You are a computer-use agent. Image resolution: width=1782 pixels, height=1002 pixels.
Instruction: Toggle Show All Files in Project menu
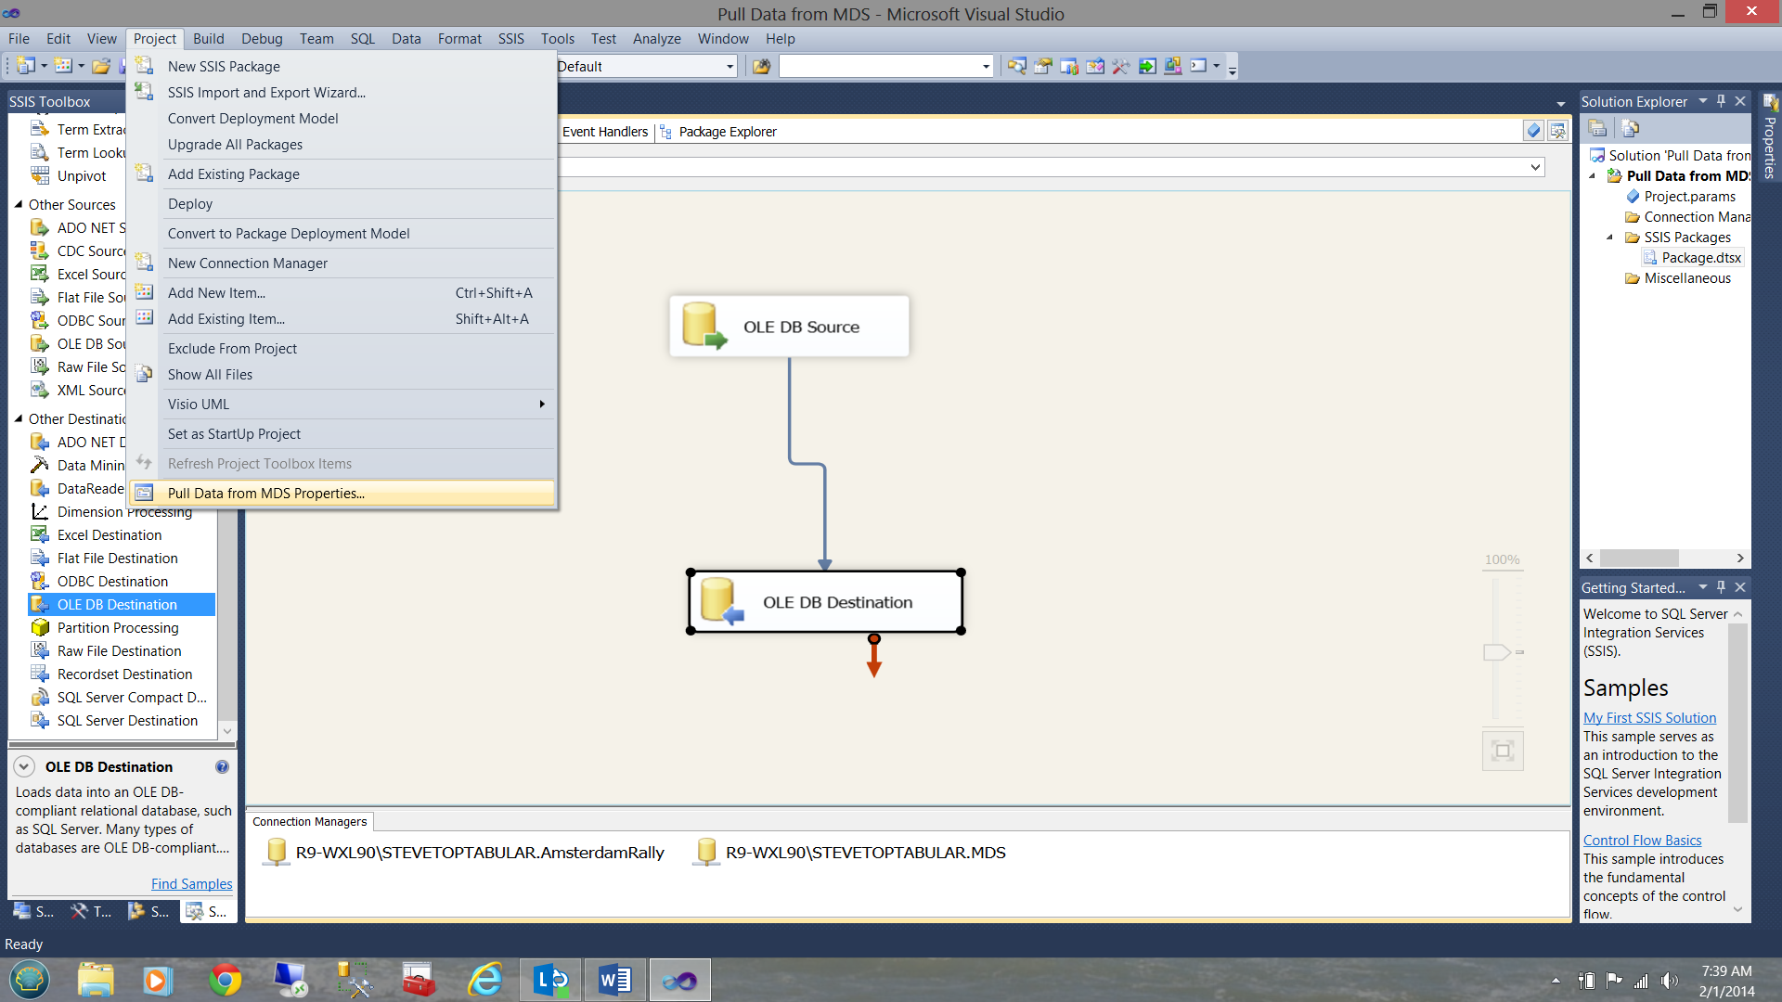[x=210, y=375]
